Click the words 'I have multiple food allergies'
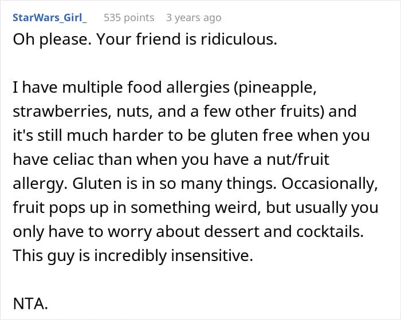Image resolution: width=401 pixels, height=320 pixels. 121,88
